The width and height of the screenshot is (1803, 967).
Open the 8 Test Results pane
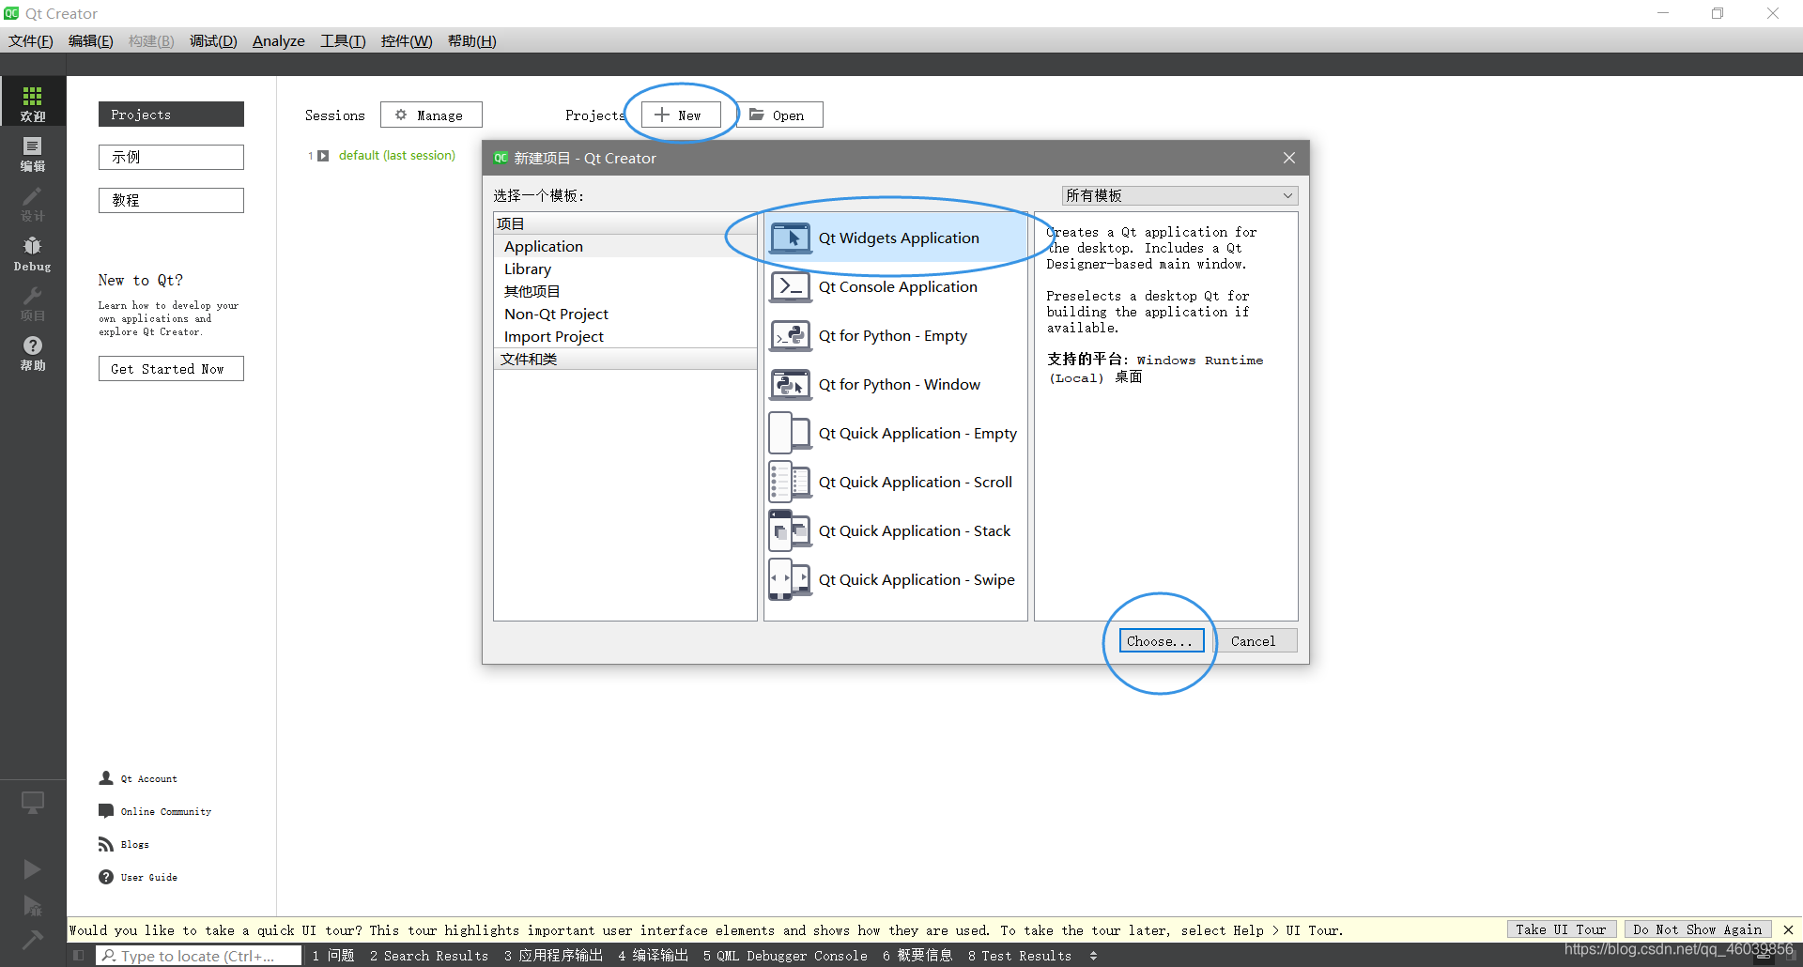1020,956
